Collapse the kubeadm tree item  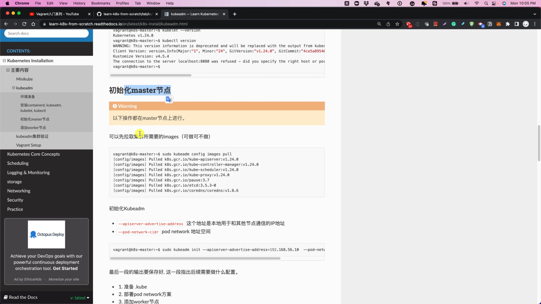[x=14, y=88]
